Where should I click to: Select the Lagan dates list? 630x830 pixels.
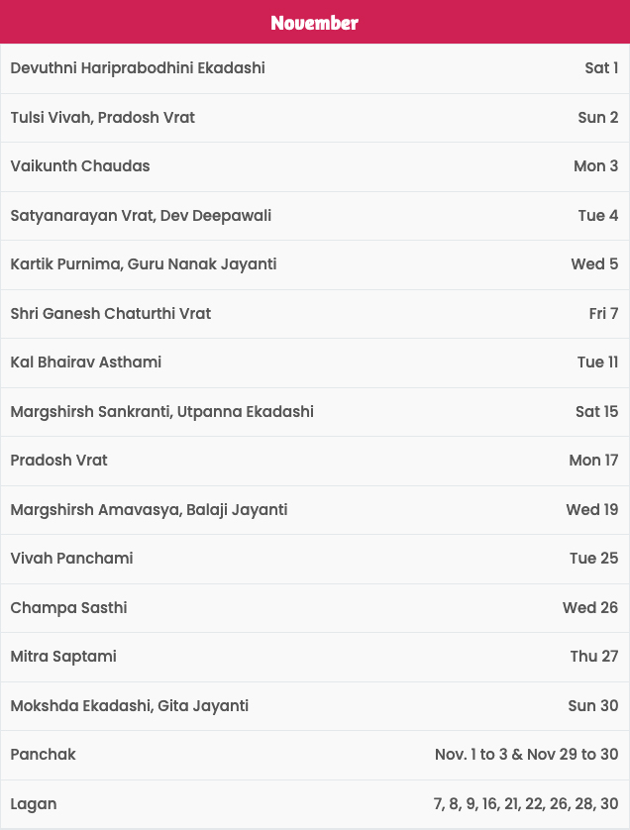tap(526, 804)
